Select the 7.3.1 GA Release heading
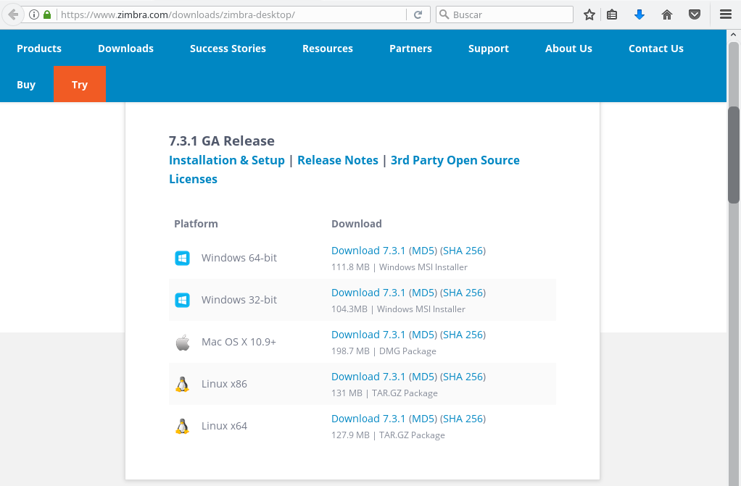The height and width of the screenshot is (486, 741). coord(222,141)
